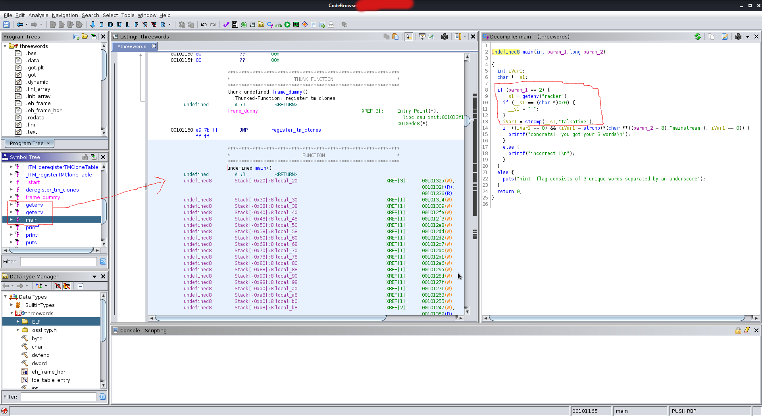The image size is (762, 416).
Task: Click the register_tm_clones jump target in Listing
Action: coord(296,130)
